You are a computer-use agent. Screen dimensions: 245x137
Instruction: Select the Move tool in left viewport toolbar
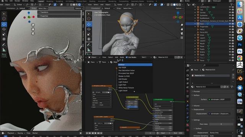pyautogui.click(x=4, y=24)
